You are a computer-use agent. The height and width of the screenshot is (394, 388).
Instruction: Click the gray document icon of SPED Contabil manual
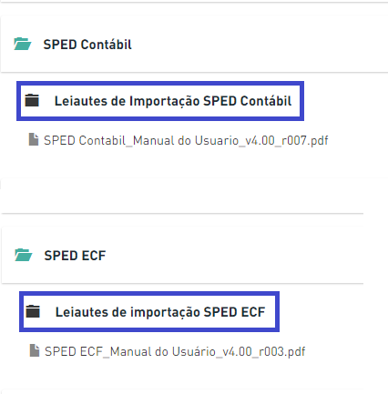click(x=34, y=139)
